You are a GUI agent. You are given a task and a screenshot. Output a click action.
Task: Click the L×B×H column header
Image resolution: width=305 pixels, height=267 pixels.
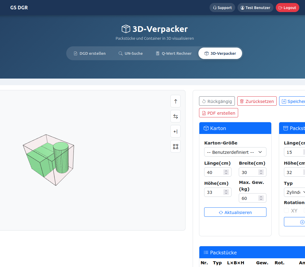coord(235,263)
